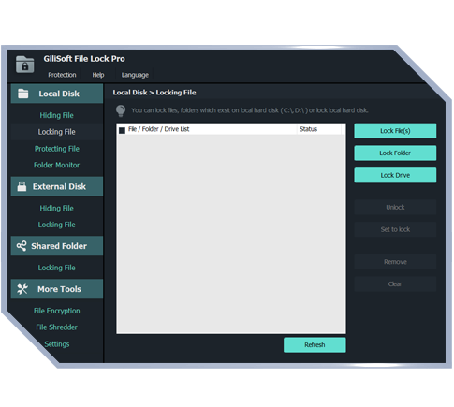
Task: Open File Shredder tool
Action: (56, 327)
